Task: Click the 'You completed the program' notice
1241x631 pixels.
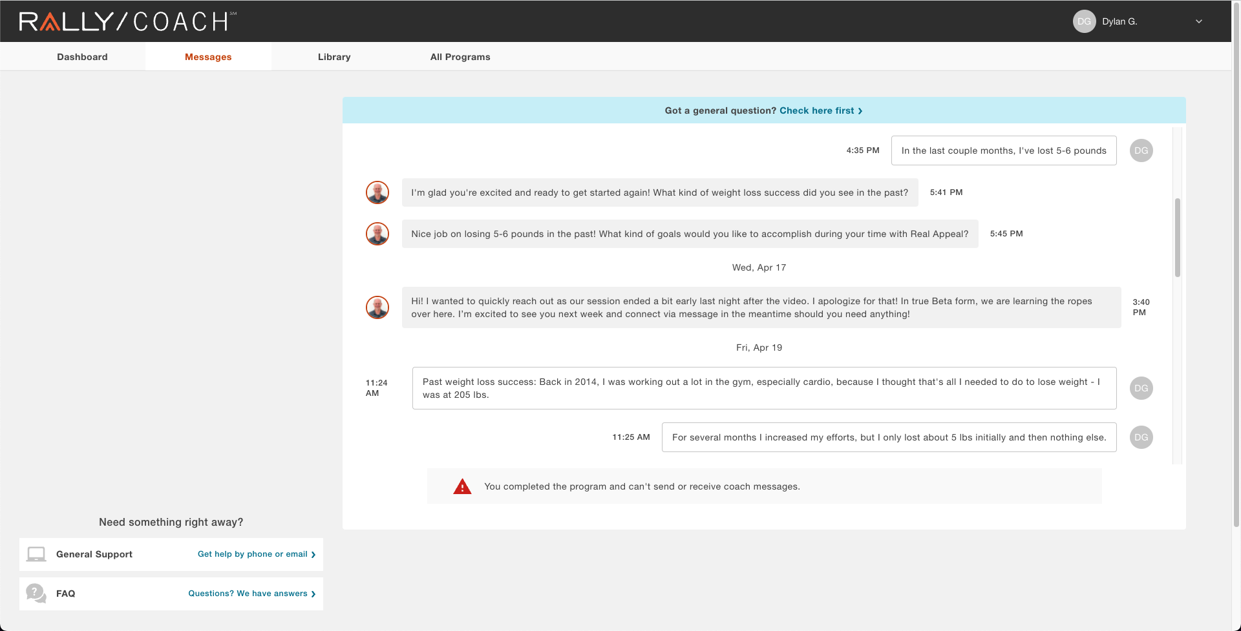Action: [765, 486]
